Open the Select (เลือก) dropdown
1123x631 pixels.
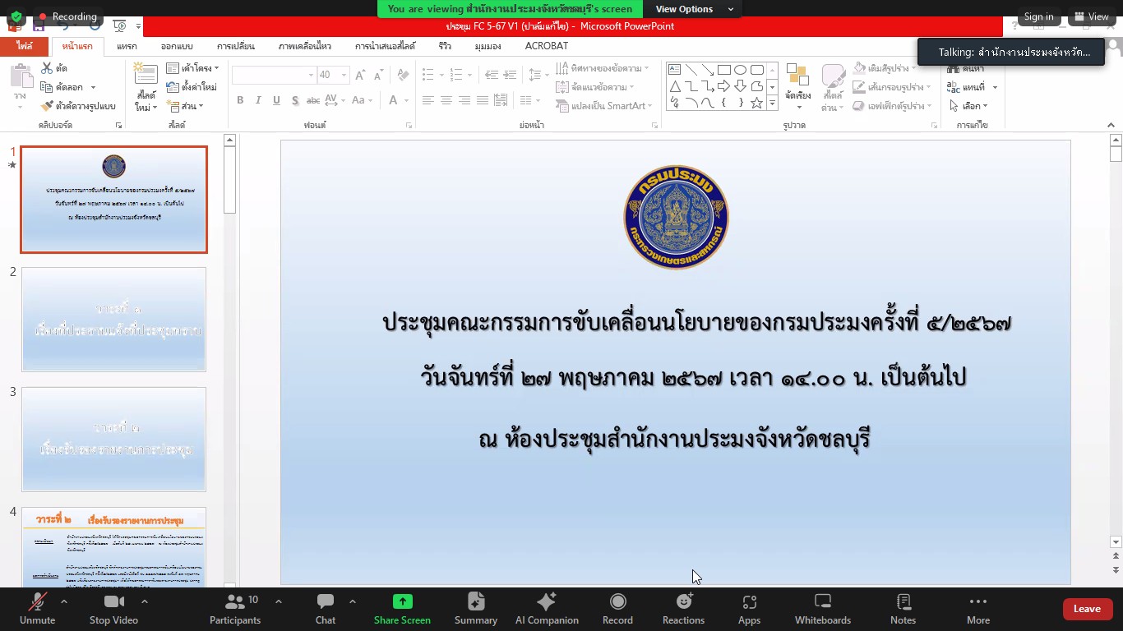[x=968, y=106]
